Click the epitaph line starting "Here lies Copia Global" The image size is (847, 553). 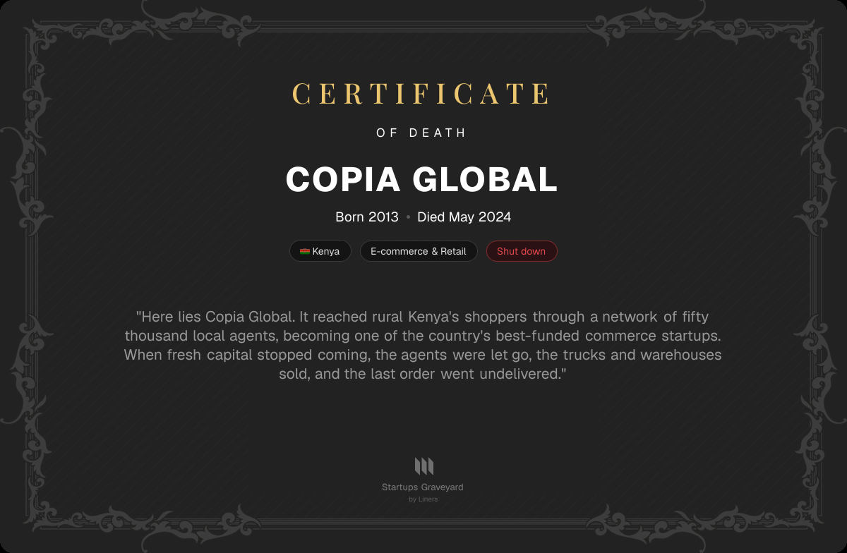pos(422,317)
